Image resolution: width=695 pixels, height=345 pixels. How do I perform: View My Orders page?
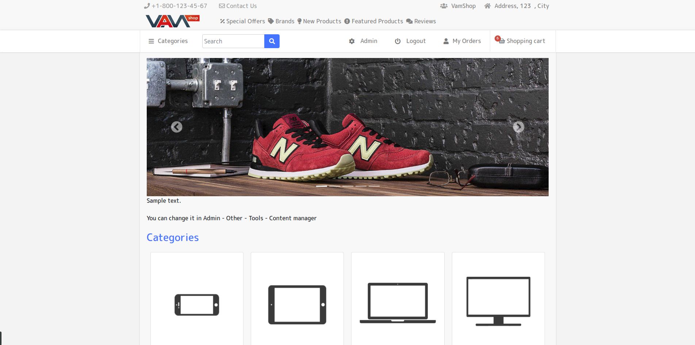coord(462,41)
